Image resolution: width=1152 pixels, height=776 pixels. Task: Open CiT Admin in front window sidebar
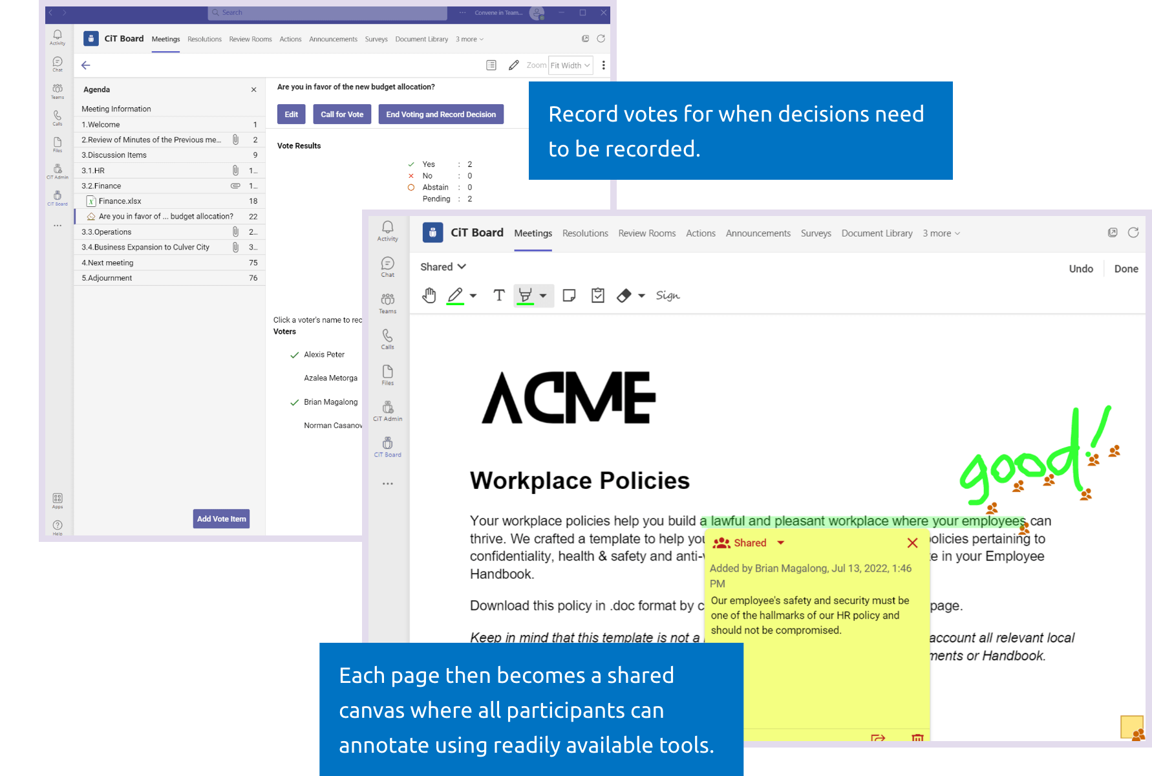[387, 411]
